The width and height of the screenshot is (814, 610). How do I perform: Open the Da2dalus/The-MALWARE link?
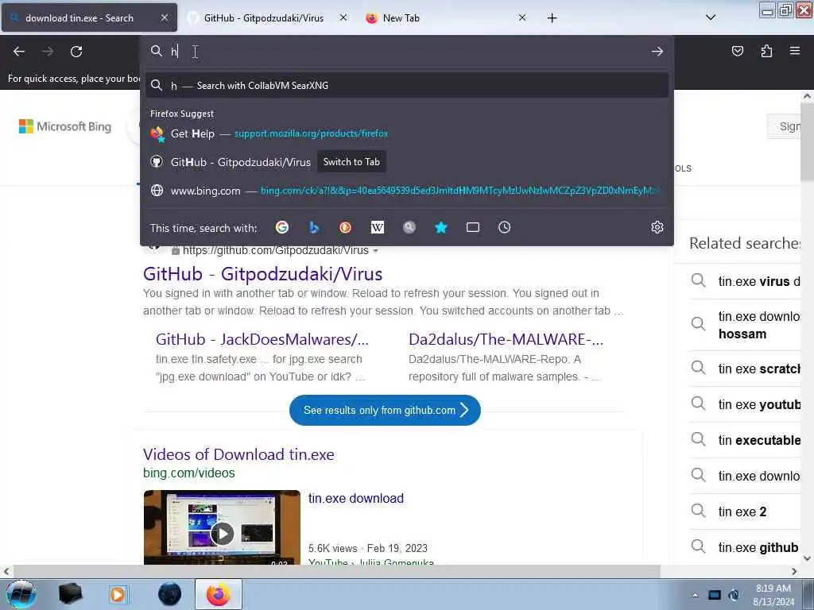click(506, 339)
